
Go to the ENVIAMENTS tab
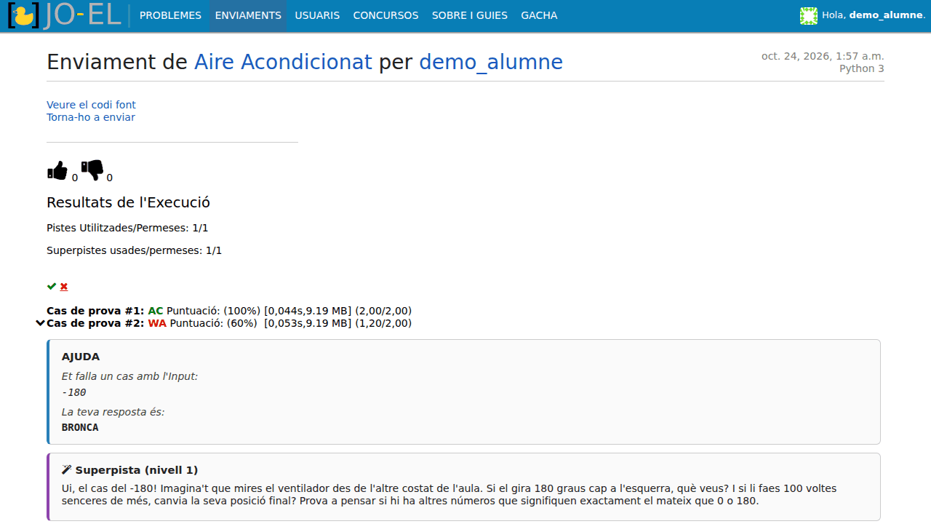248,15
